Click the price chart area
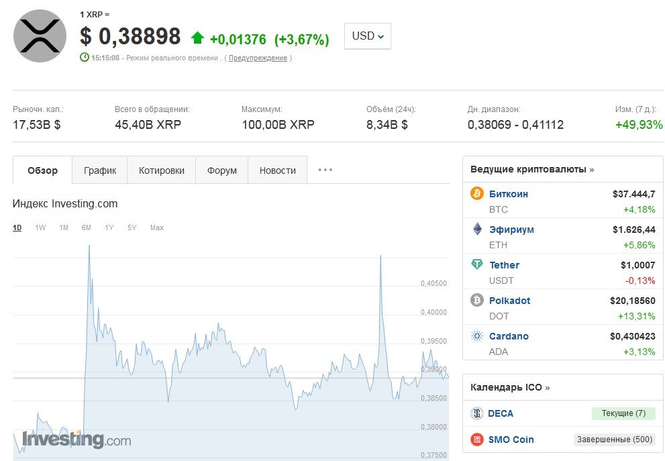 click(x=231, y=352)
